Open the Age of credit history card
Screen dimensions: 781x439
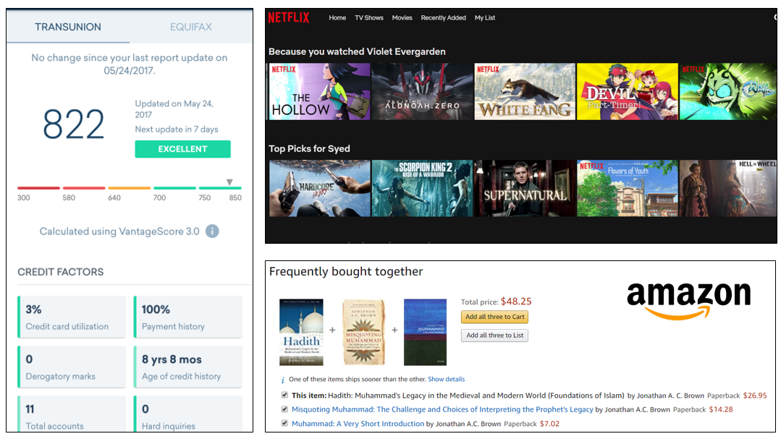187,367
